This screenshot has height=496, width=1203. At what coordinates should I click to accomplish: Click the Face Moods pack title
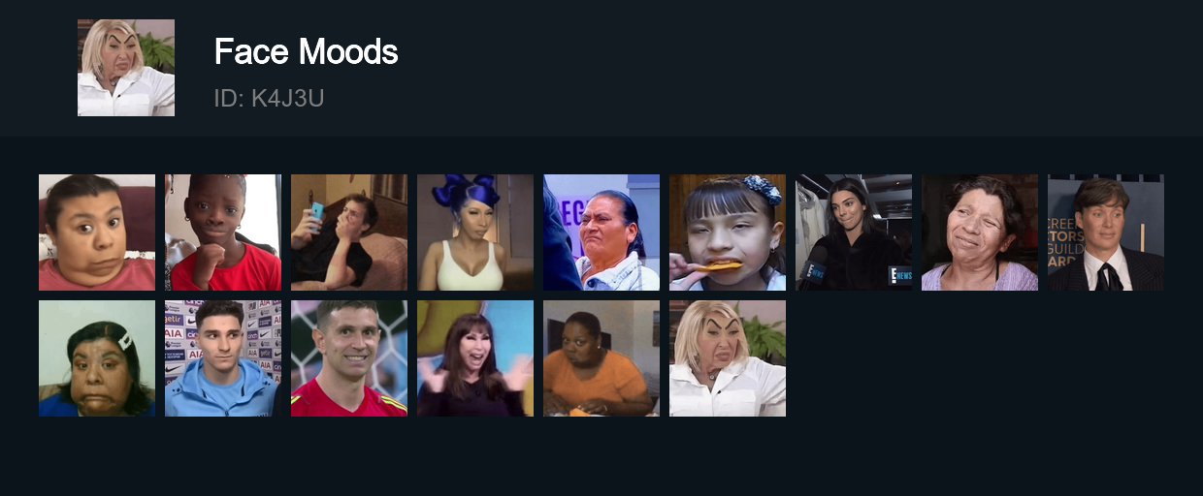[x=306, y=51]
